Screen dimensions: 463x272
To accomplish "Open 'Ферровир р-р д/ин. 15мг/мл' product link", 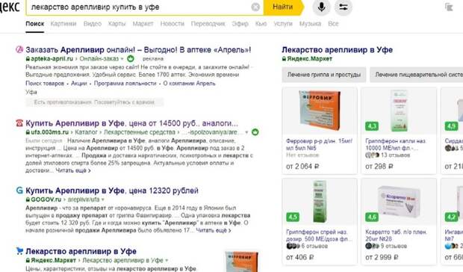I will click(x=319, y=144).
